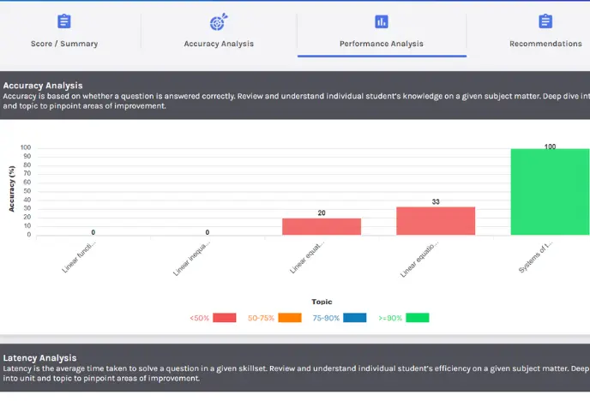This screenshot has width=590, height=401.
Task: Toggle the orange 50-75% legend swatch
Action: pyautogui.click(x=290, y=318)
